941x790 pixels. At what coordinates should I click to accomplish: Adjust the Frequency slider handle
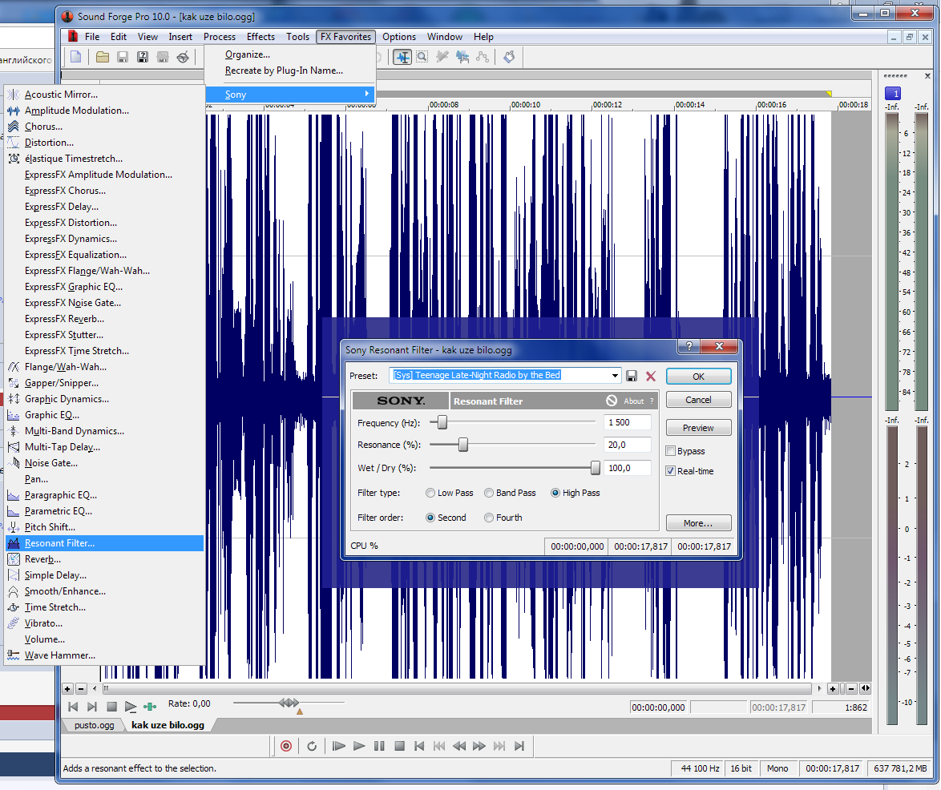442,422
